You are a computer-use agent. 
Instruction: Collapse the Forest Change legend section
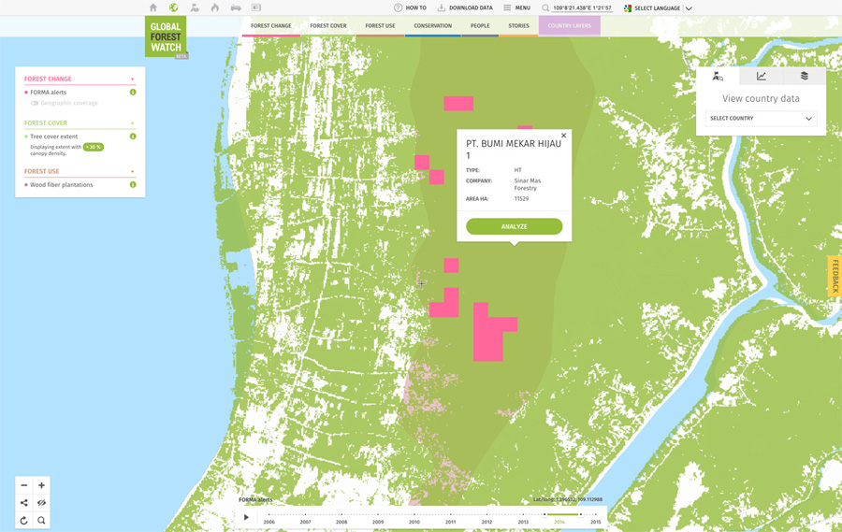pos(133,79)
